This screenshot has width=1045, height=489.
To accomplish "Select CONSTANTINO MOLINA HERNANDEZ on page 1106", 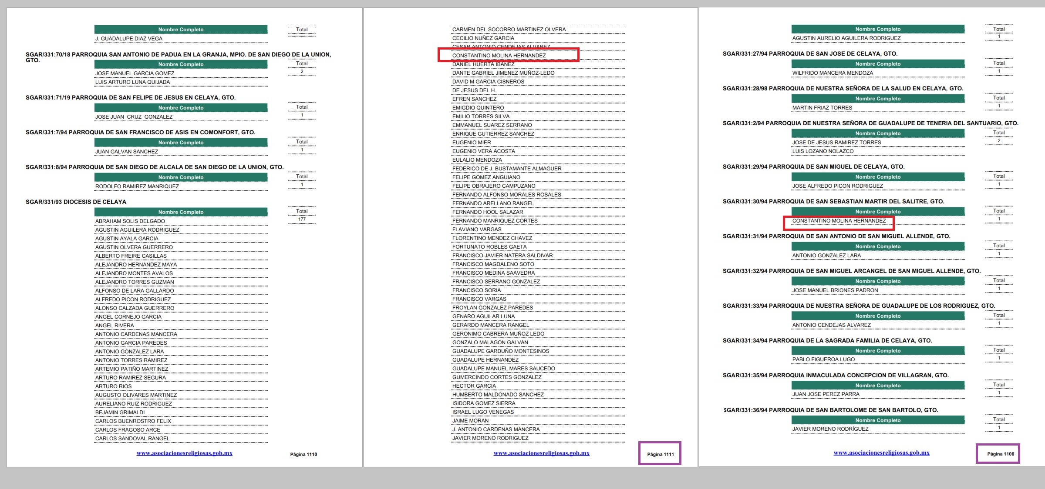I will click(x=839, y=220).
